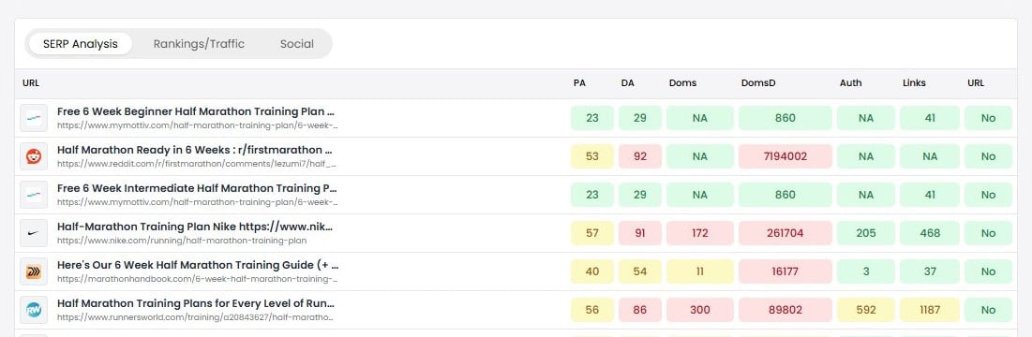Click the Runner's World RW favicon
The width and height of the screenshot is (1032, 337).
tap(34, 310)
